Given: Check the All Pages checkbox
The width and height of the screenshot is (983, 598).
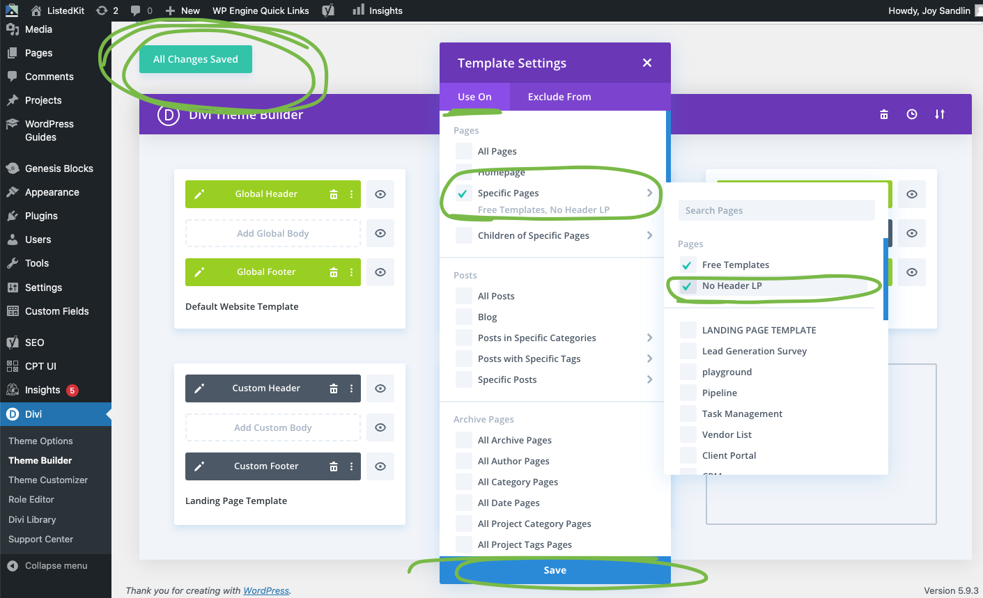Looking at the screenshot, I should point(463,151).
